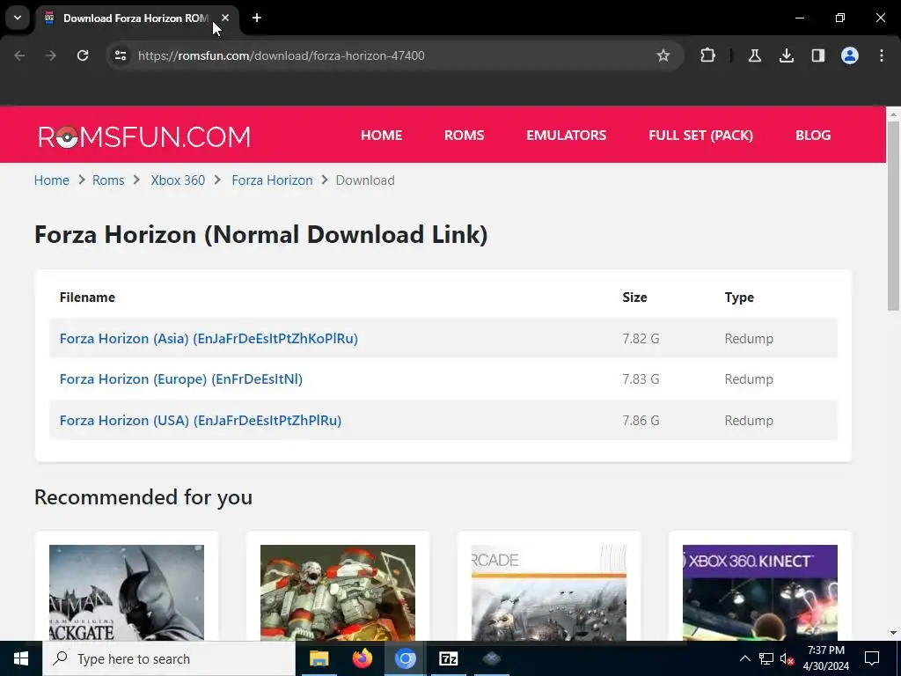The image size is (901, 676).
Task: Click the page vertical scrollbar thumb
Action: [893, 216]
